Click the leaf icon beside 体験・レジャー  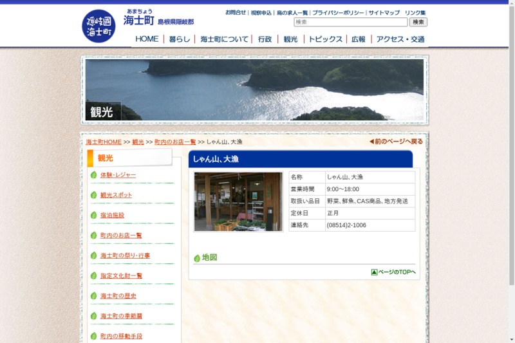coord(93,175)
